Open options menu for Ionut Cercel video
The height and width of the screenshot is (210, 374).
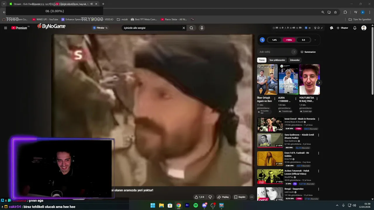pyautogui.click(x=318, y=119)
